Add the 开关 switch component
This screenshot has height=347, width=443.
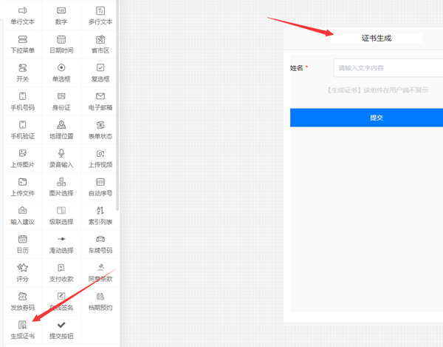pyautogui.click(x=23, y=73)
